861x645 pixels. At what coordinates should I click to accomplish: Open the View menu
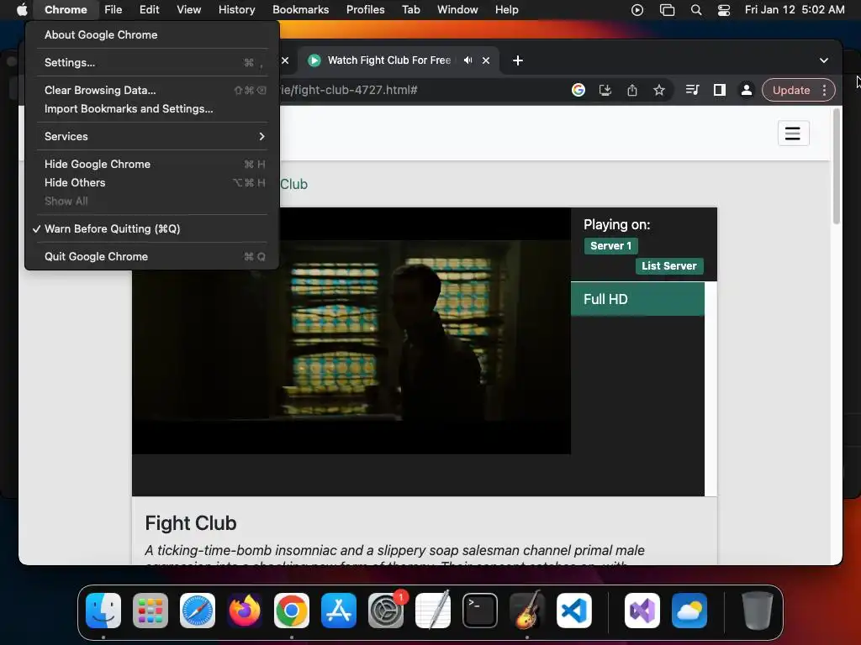tap(188, 10)
